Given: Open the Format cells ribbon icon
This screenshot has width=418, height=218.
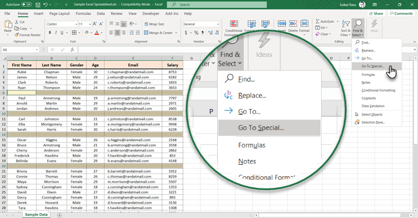Looking at the screenshot, I should tap(304, 27).
